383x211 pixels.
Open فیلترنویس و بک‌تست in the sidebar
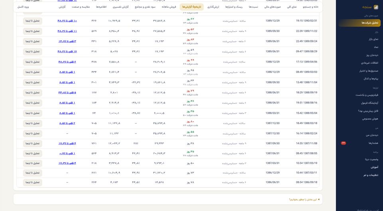tap(367, 95)
